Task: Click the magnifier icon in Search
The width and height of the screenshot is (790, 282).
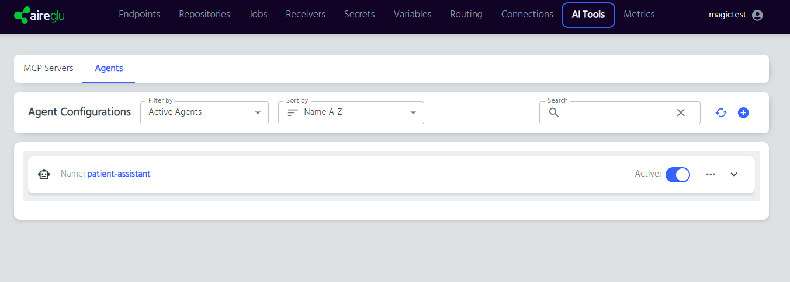Action: 554,112
